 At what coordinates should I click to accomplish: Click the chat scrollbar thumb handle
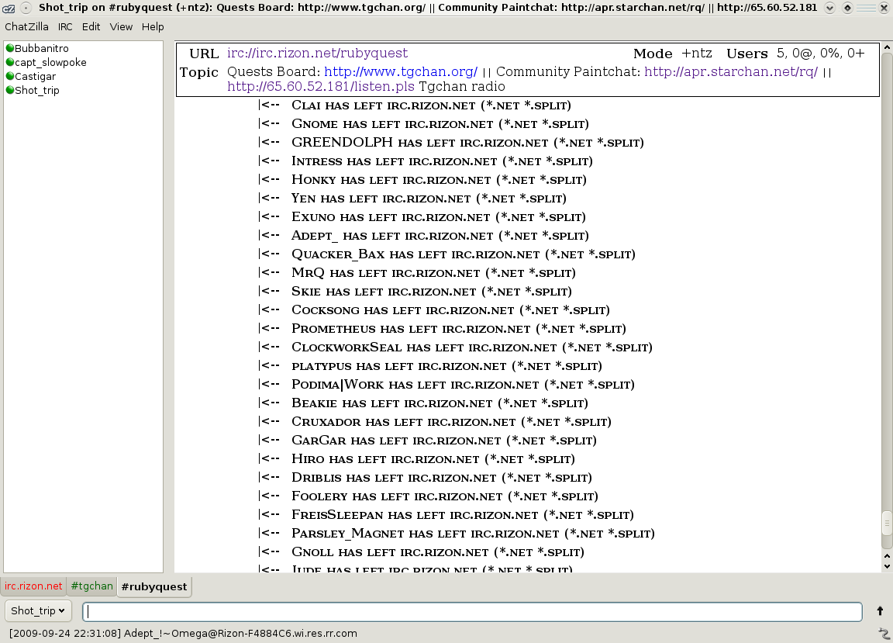pyautogui.click(x=887, y=523)
